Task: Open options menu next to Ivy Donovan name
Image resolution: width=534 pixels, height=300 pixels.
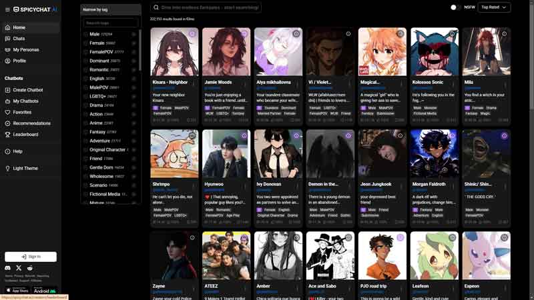Action: [297, 186]
